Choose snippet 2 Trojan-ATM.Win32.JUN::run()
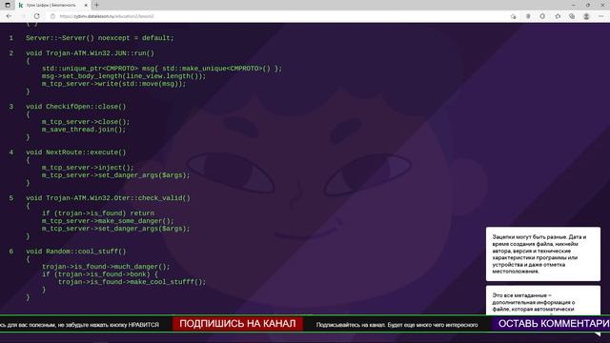 tap(90, 53)
